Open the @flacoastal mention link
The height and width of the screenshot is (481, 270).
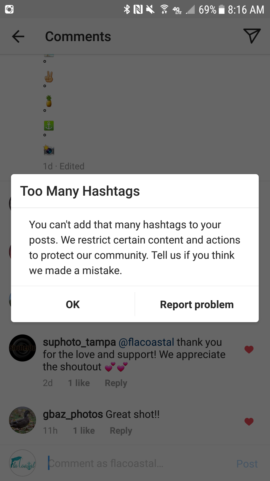146,342
